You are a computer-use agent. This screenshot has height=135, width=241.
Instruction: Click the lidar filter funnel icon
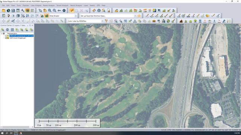[x=106, y=21]
